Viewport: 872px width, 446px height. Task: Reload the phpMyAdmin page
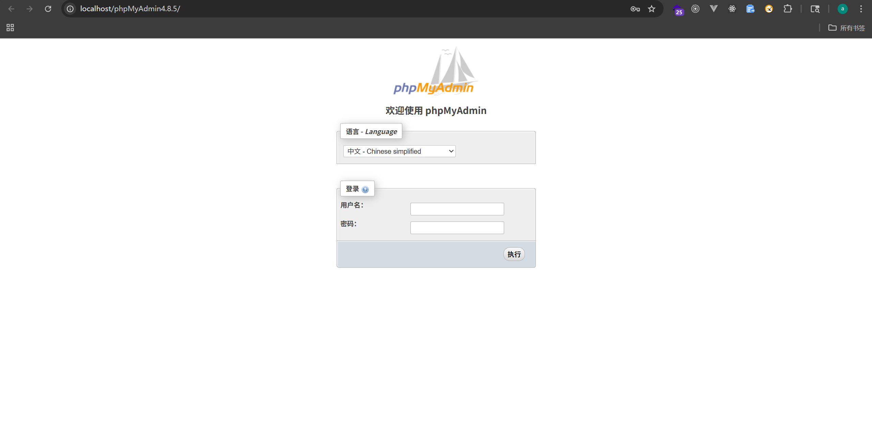(48, 9)
